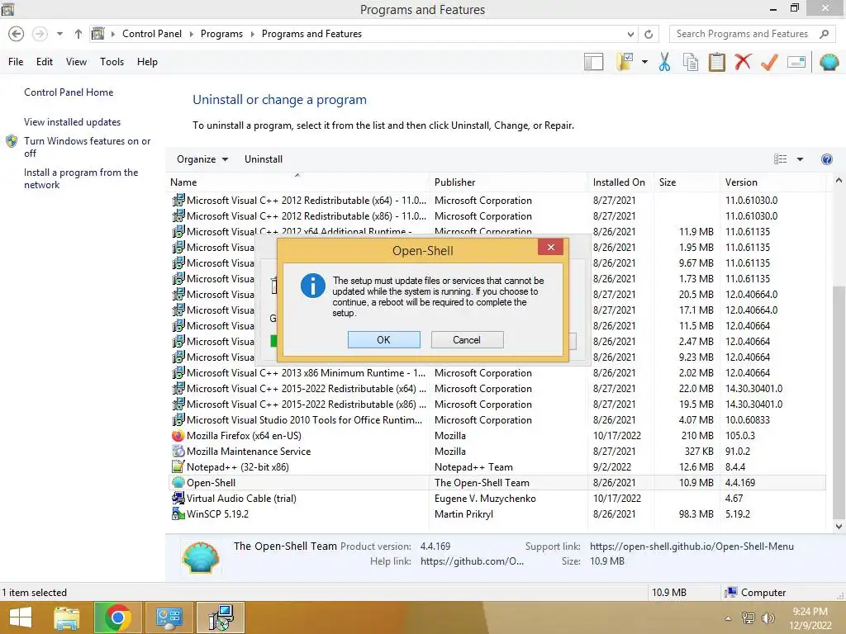The image size is (846, 634).
Task: Sort the list by Publisher column
Action: point(509,182)
